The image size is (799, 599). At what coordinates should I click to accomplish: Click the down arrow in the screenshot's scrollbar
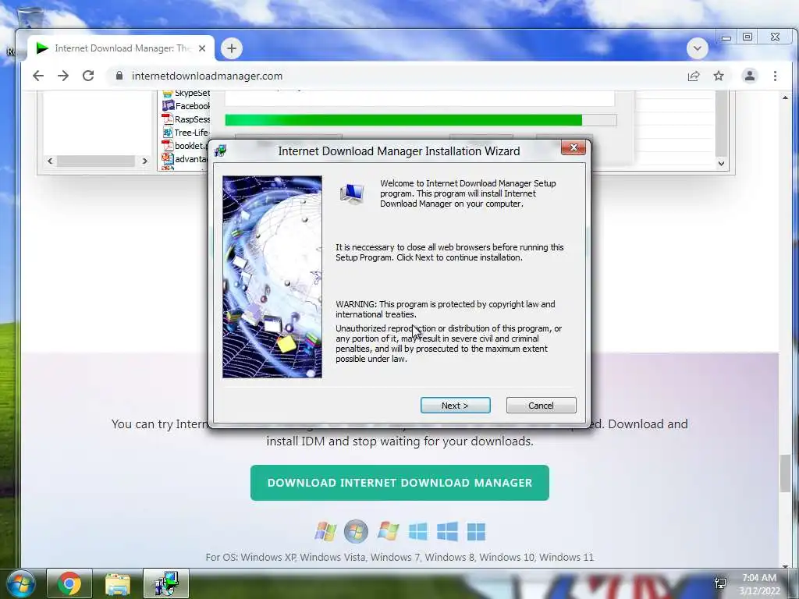[x=721, y=164]
